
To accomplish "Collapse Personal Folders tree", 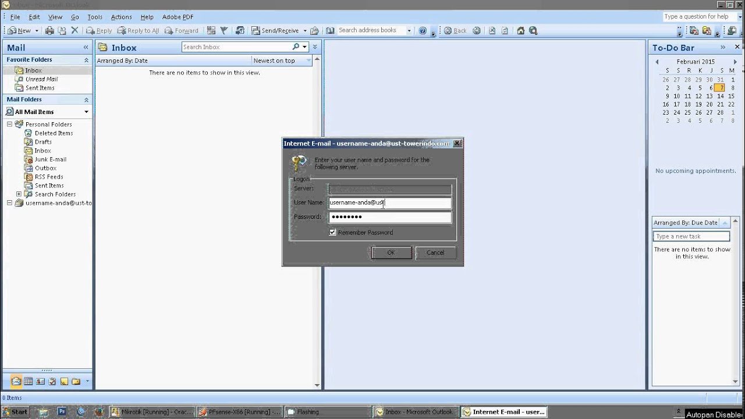I will click(x=9, y=124).
